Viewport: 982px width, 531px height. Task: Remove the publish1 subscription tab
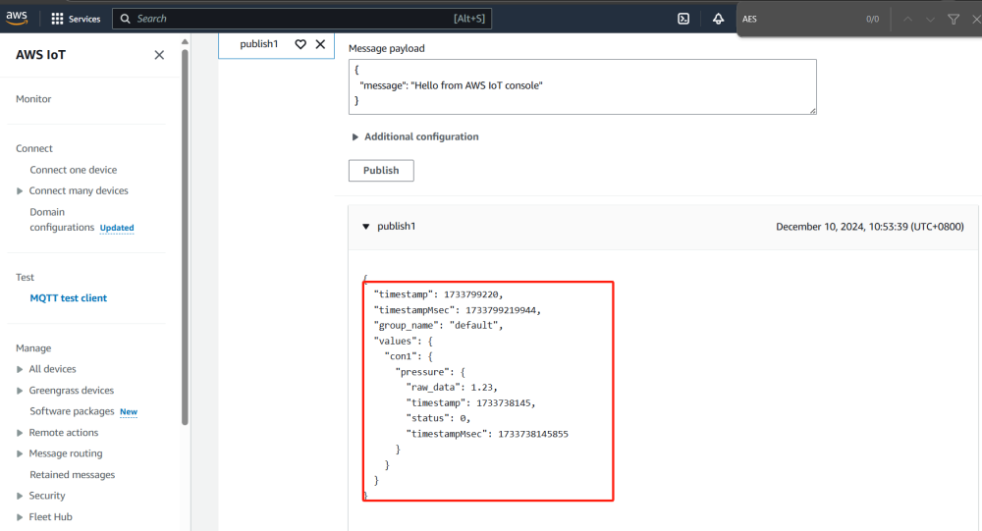tap(320, 44)
